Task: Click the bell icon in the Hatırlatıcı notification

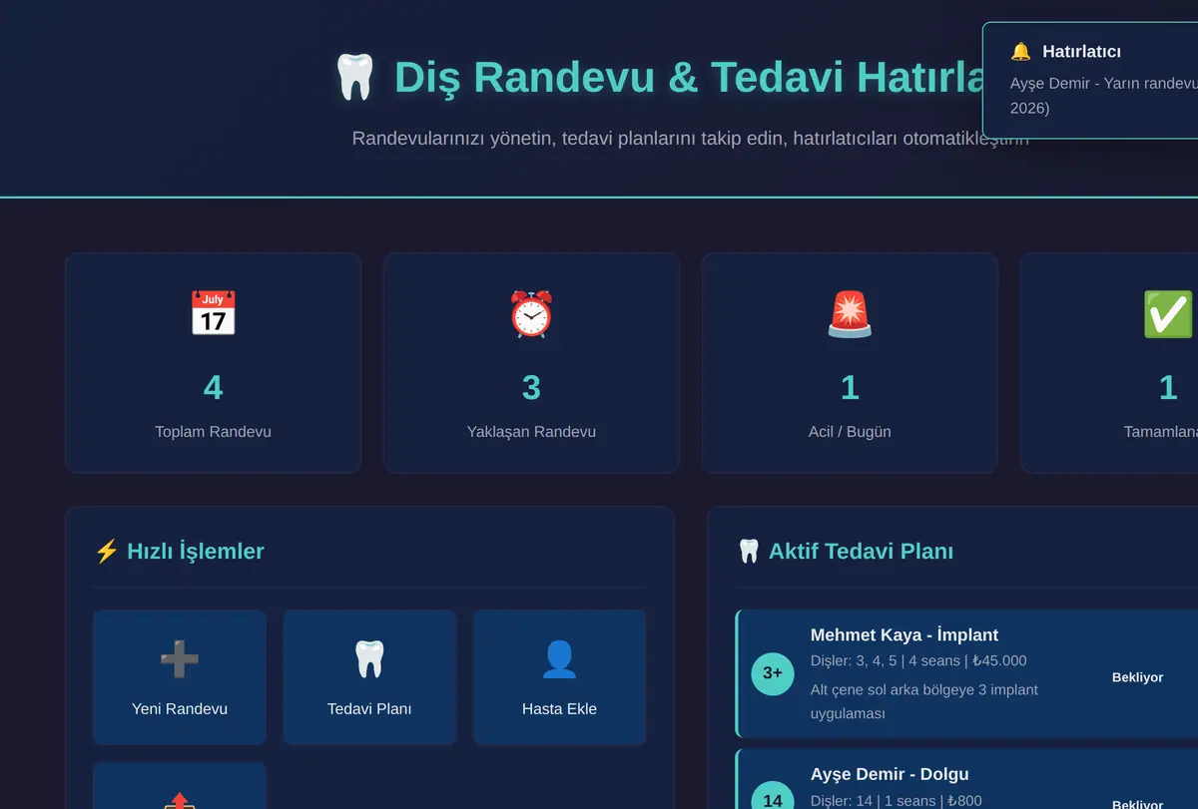Action: point(1020,51)
